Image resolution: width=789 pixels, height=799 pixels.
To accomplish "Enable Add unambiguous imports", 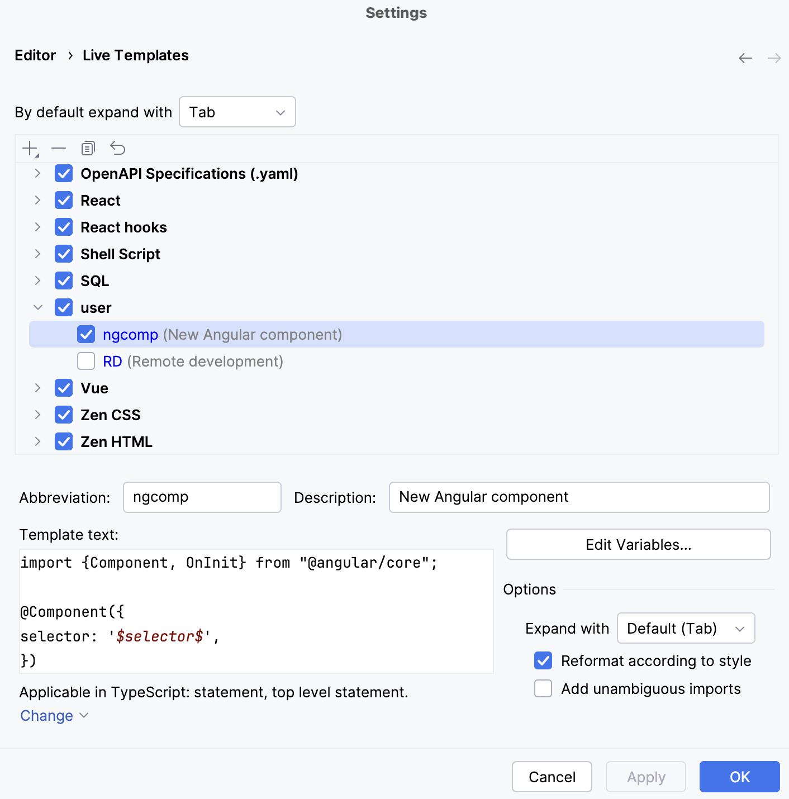I will [543, 688].
